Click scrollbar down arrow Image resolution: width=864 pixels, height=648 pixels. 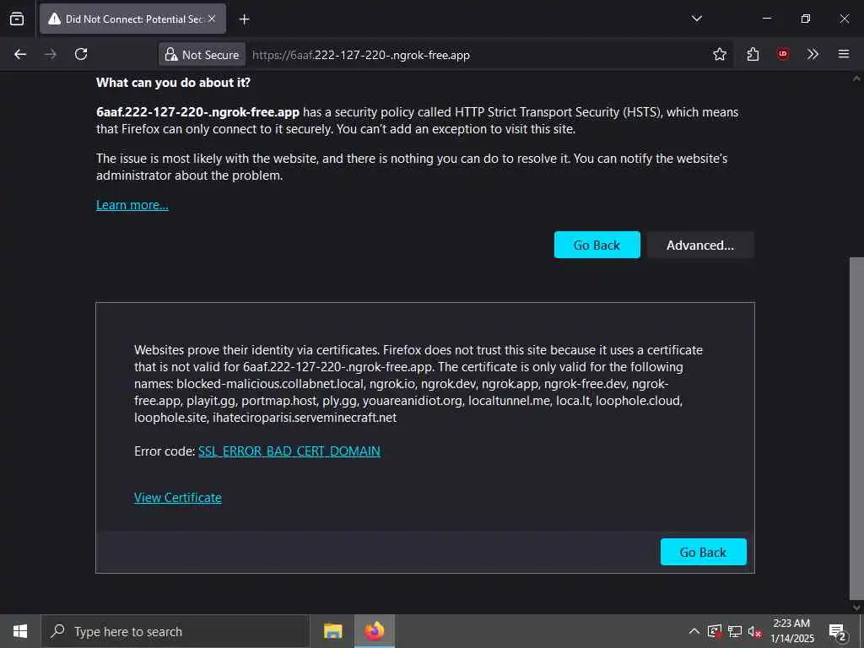pos(856,607)
